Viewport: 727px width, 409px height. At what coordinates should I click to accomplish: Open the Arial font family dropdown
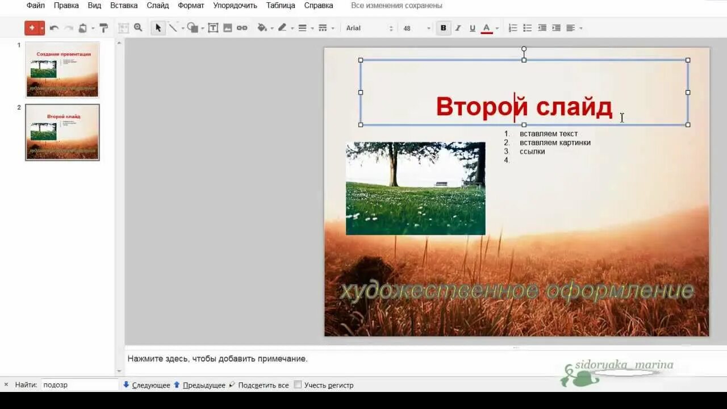(370, 28)
